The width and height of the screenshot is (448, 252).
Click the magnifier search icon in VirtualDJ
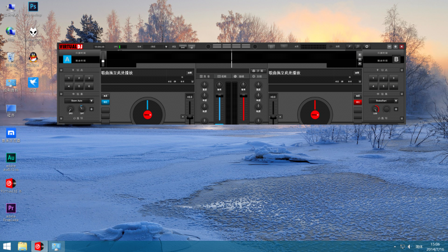coord(357,46)
